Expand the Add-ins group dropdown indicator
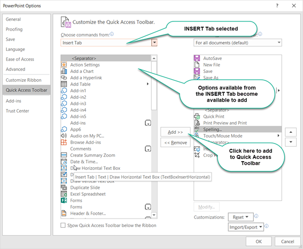This screenshot has height=249, width=303. [x=148, y=123]
